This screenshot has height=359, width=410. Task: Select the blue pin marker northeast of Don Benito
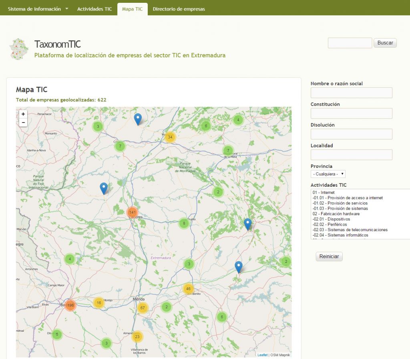point(239,267)
